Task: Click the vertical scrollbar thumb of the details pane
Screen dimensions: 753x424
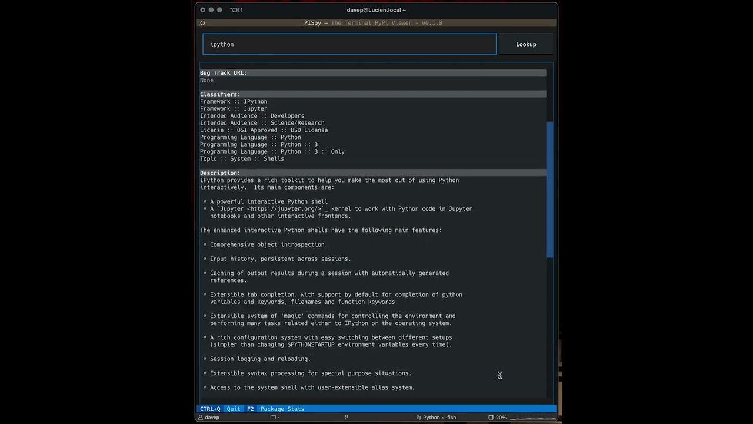Action: click(549, 190)
